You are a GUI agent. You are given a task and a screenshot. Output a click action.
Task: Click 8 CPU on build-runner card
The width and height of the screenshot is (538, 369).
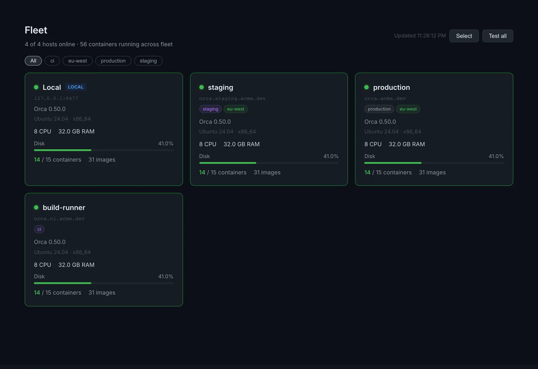click(43, 265)
